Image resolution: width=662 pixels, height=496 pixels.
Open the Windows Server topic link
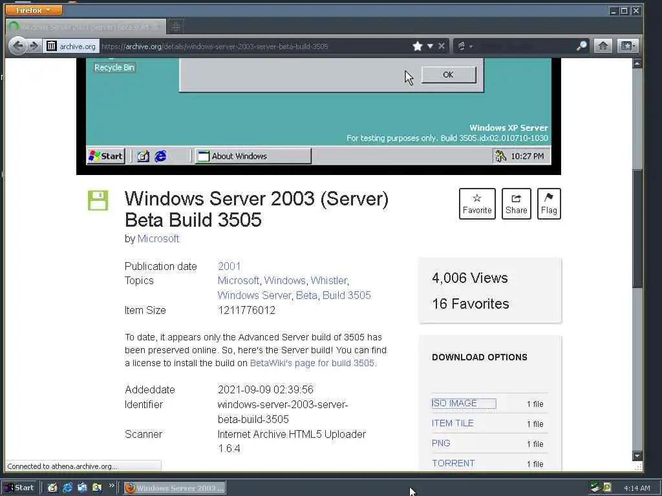coord(254,295)
